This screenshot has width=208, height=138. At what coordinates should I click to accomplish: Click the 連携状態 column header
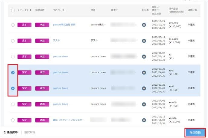(192, 10)
